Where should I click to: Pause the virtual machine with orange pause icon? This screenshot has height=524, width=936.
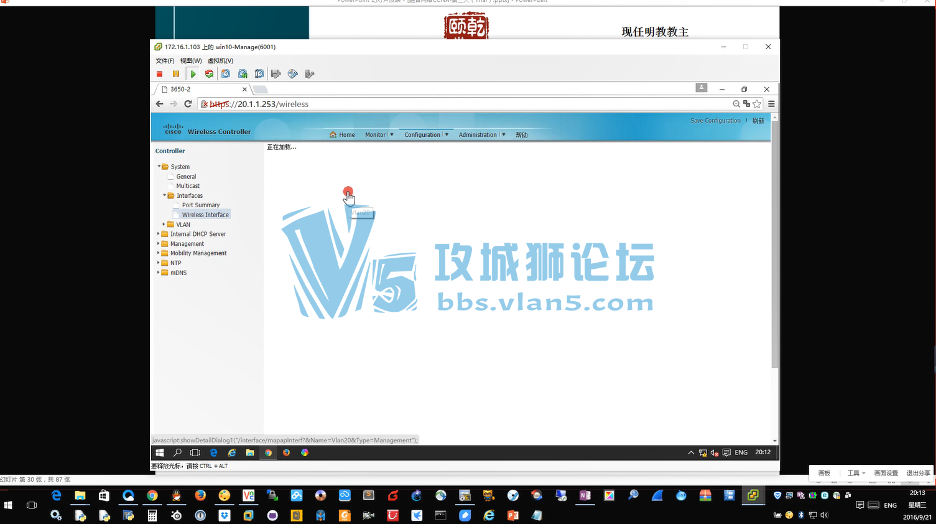(x=176, y=74)
